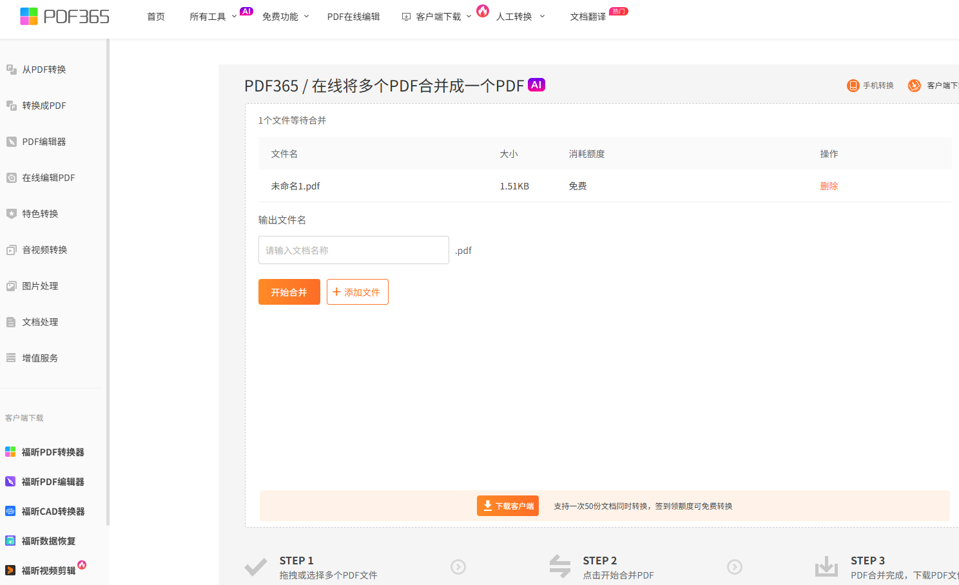Expand the 所有工具 dropdown

pyautogui.click(x=213, y=17)
